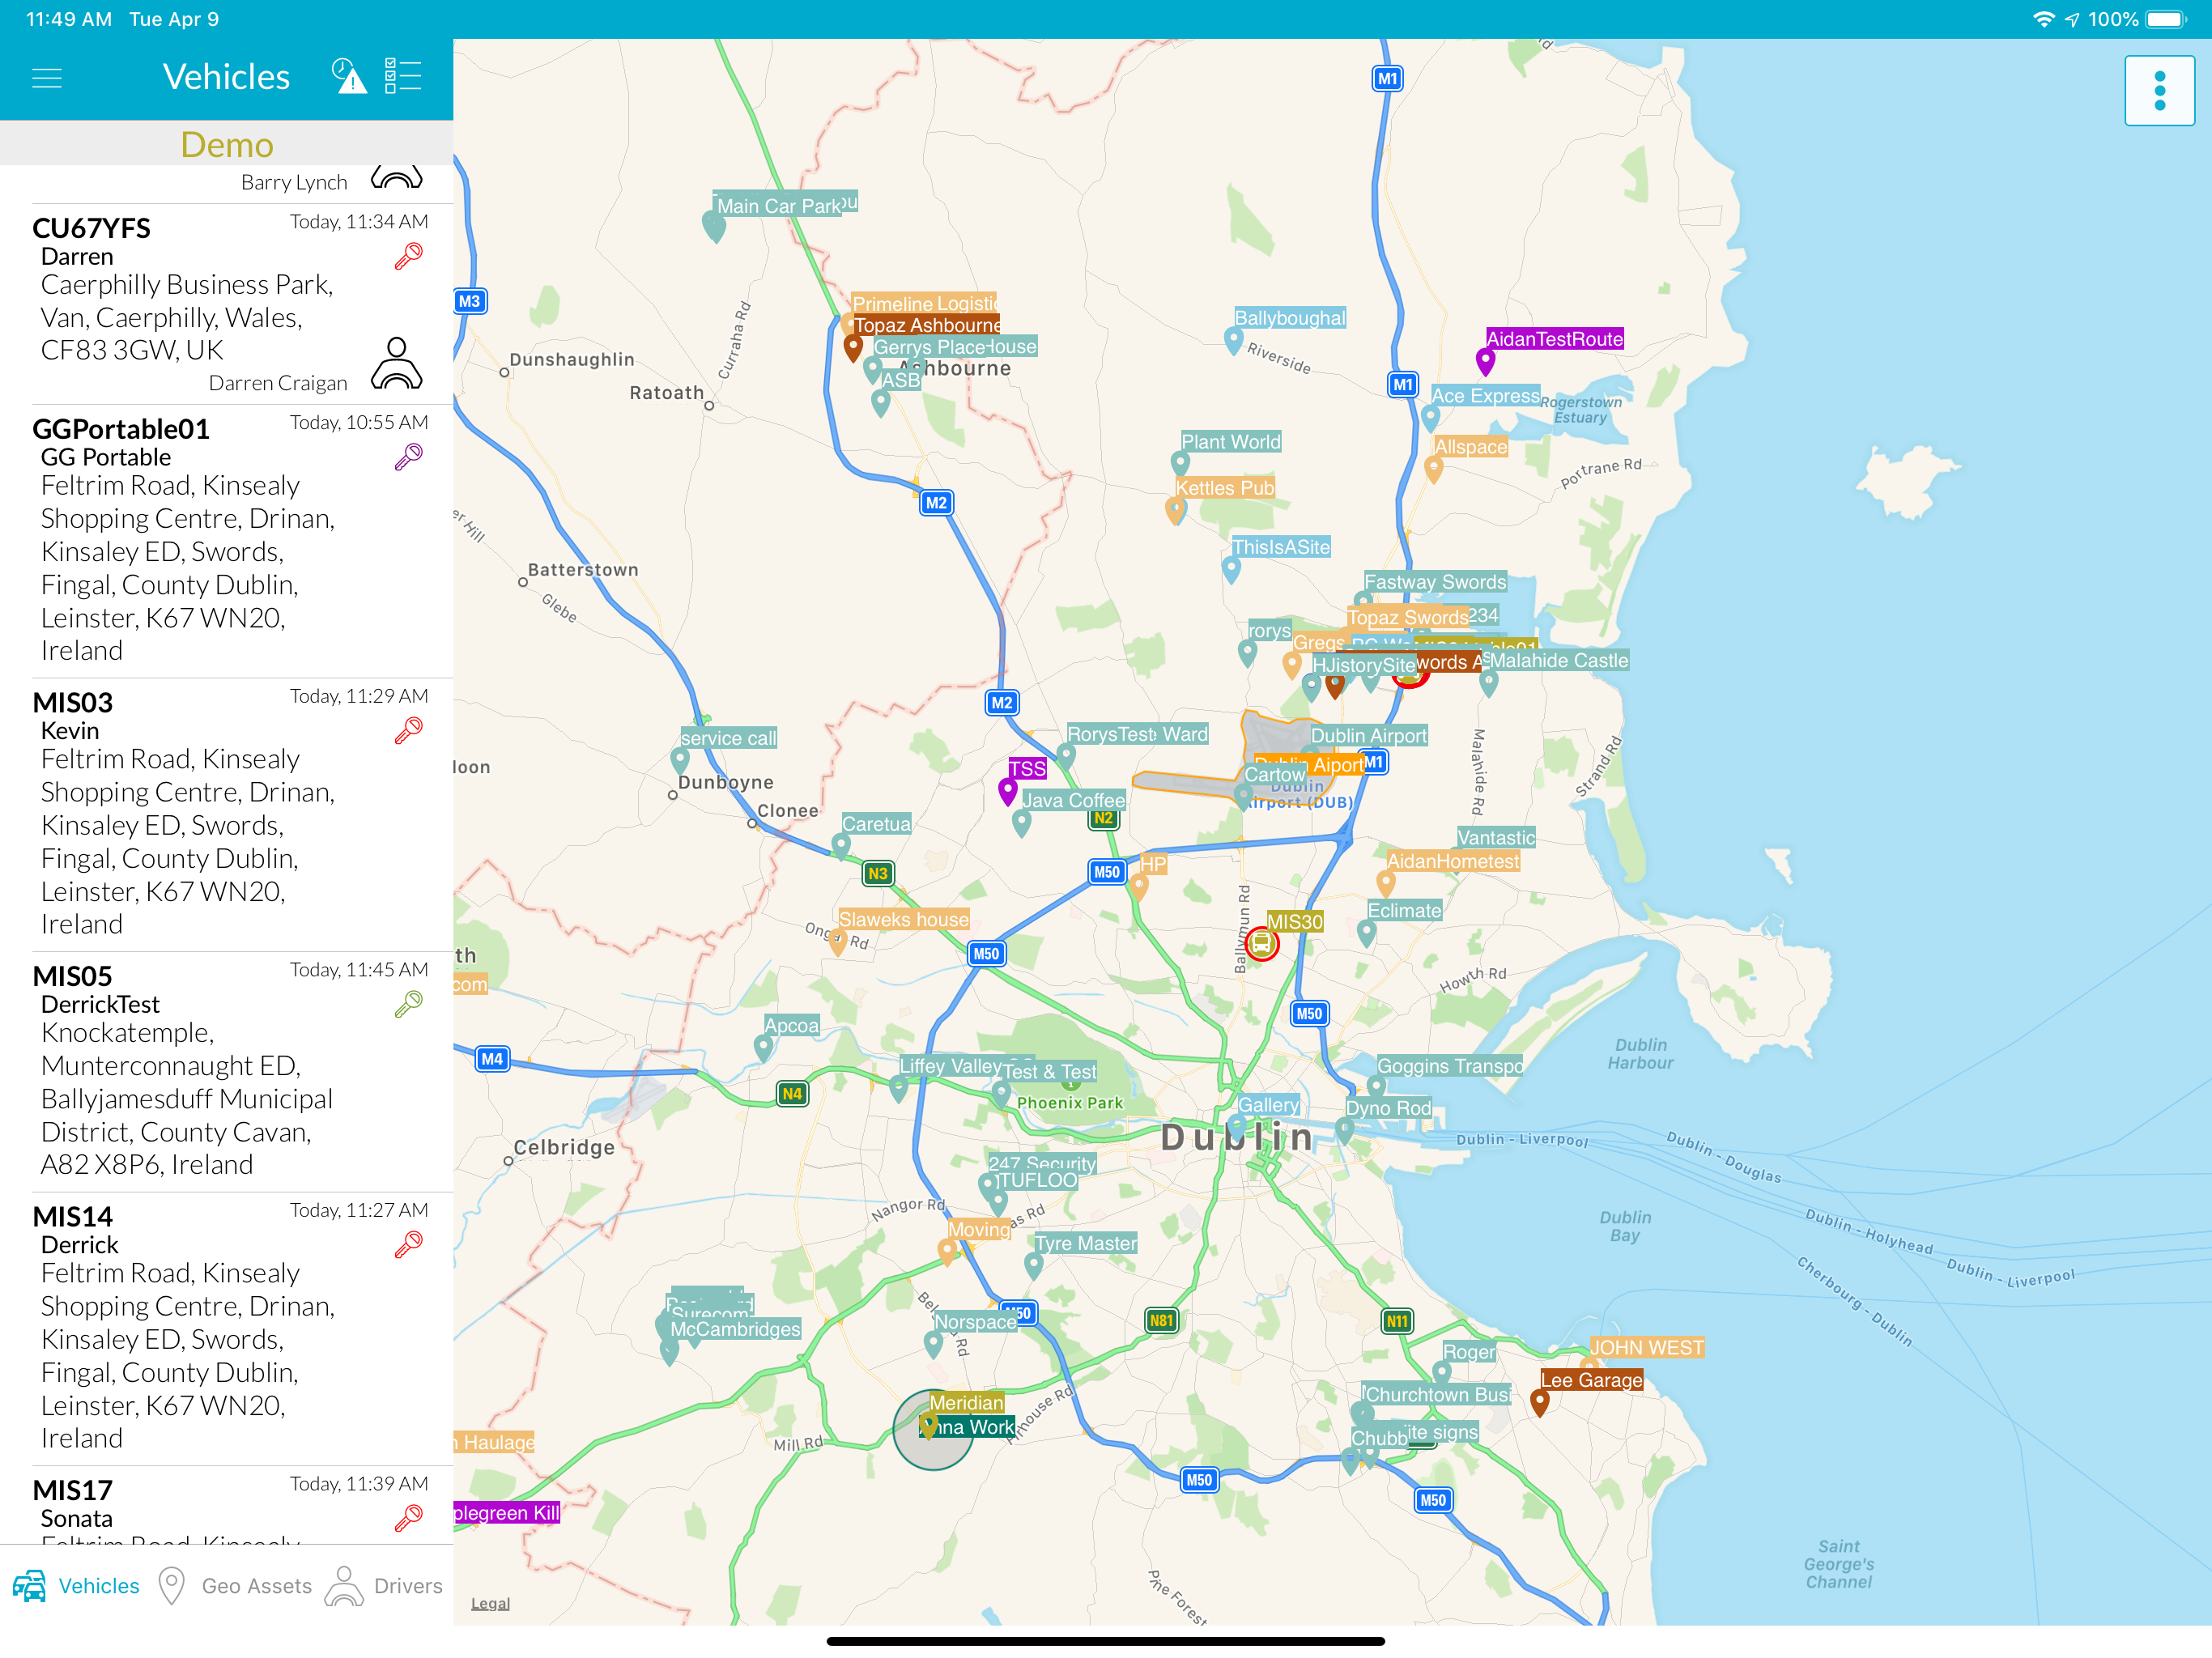Select the Primeline Logistic label
Screen dimensions: 2212x1658
pyautogui.click(x=925, y=303)
